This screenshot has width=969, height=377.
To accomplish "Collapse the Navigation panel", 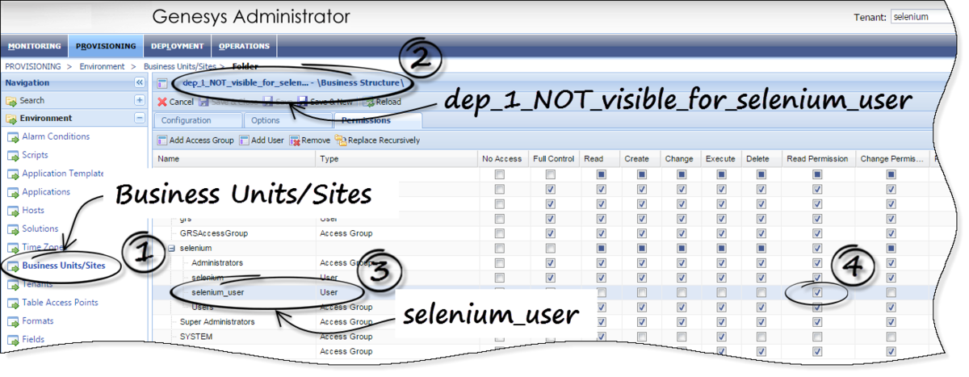I will tap(139, 82).
